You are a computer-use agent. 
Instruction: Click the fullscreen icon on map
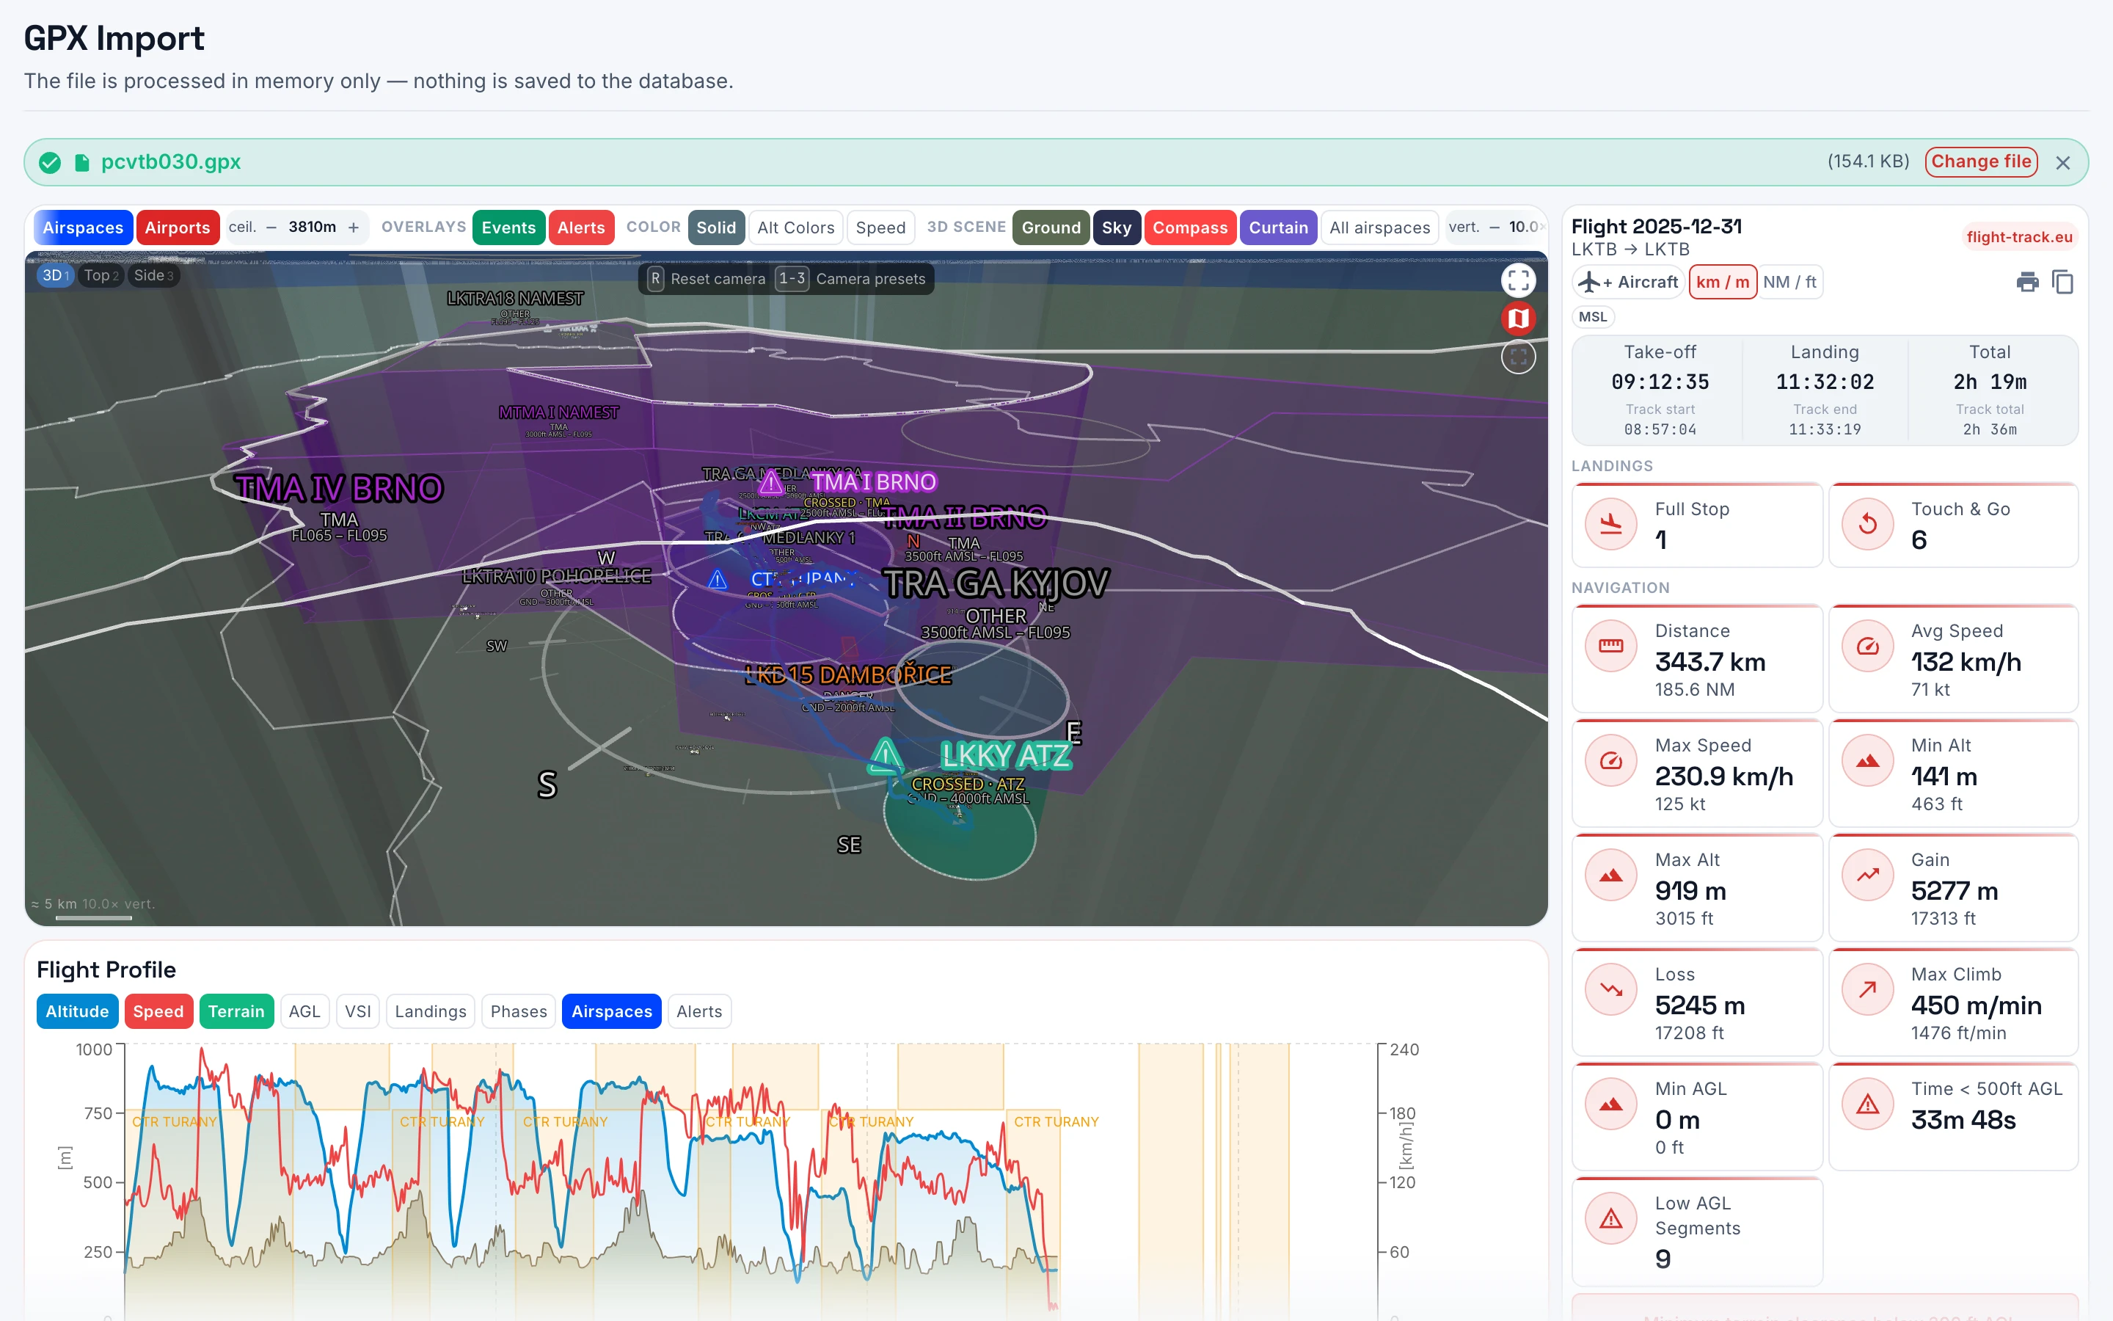click(1517, 280)
